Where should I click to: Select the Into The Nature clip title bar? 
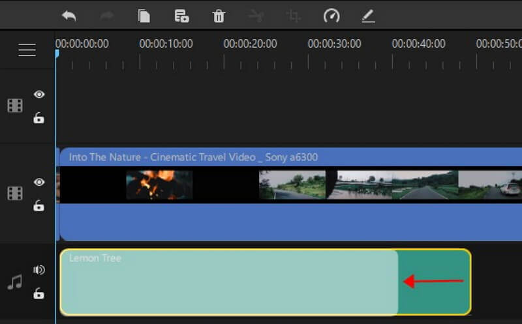pos(291,157)
